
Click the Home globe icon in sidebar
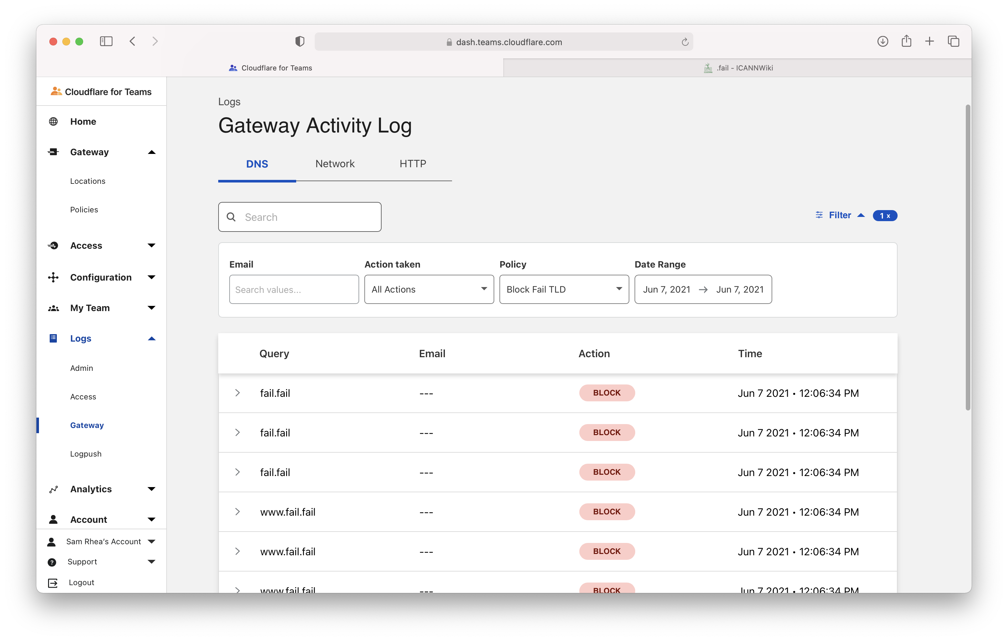tap(53, 121)
